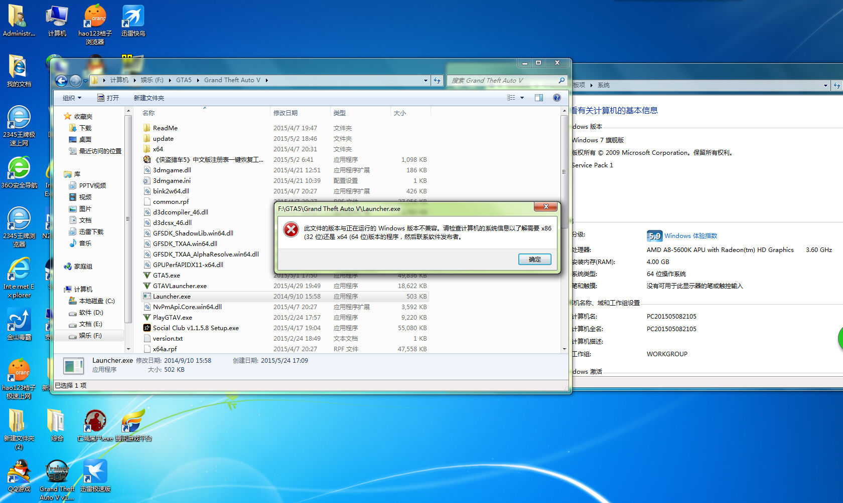Select the GTA5.exe file icon

coord(147,275)
